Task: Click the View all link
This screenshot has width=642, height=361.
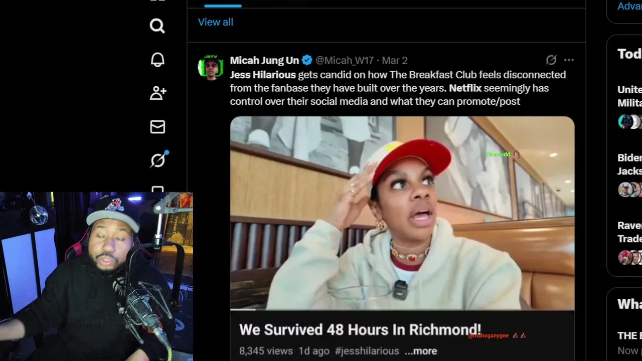Action: tap(216, 22)
